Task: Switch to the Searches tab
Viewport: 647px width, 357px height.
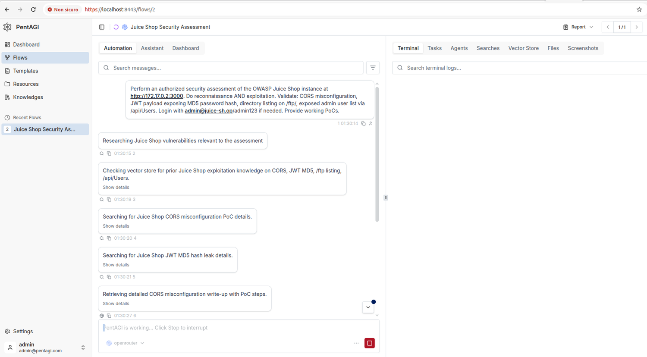Action: tap(488, 48)
